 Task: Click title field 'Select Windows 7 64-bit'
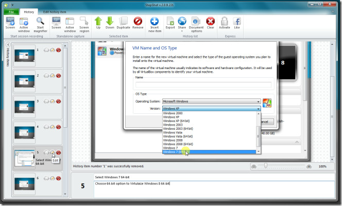click(x=214, y=177)
